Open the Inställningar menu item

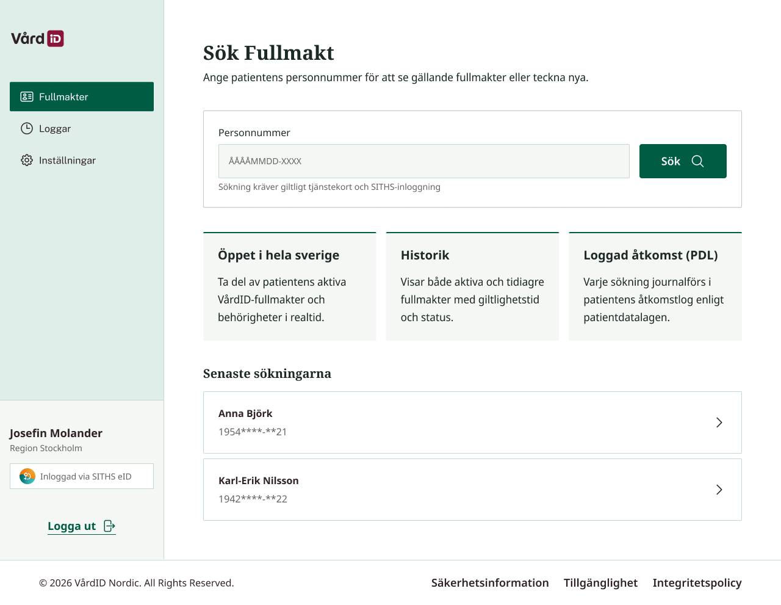tap(82, 160)
